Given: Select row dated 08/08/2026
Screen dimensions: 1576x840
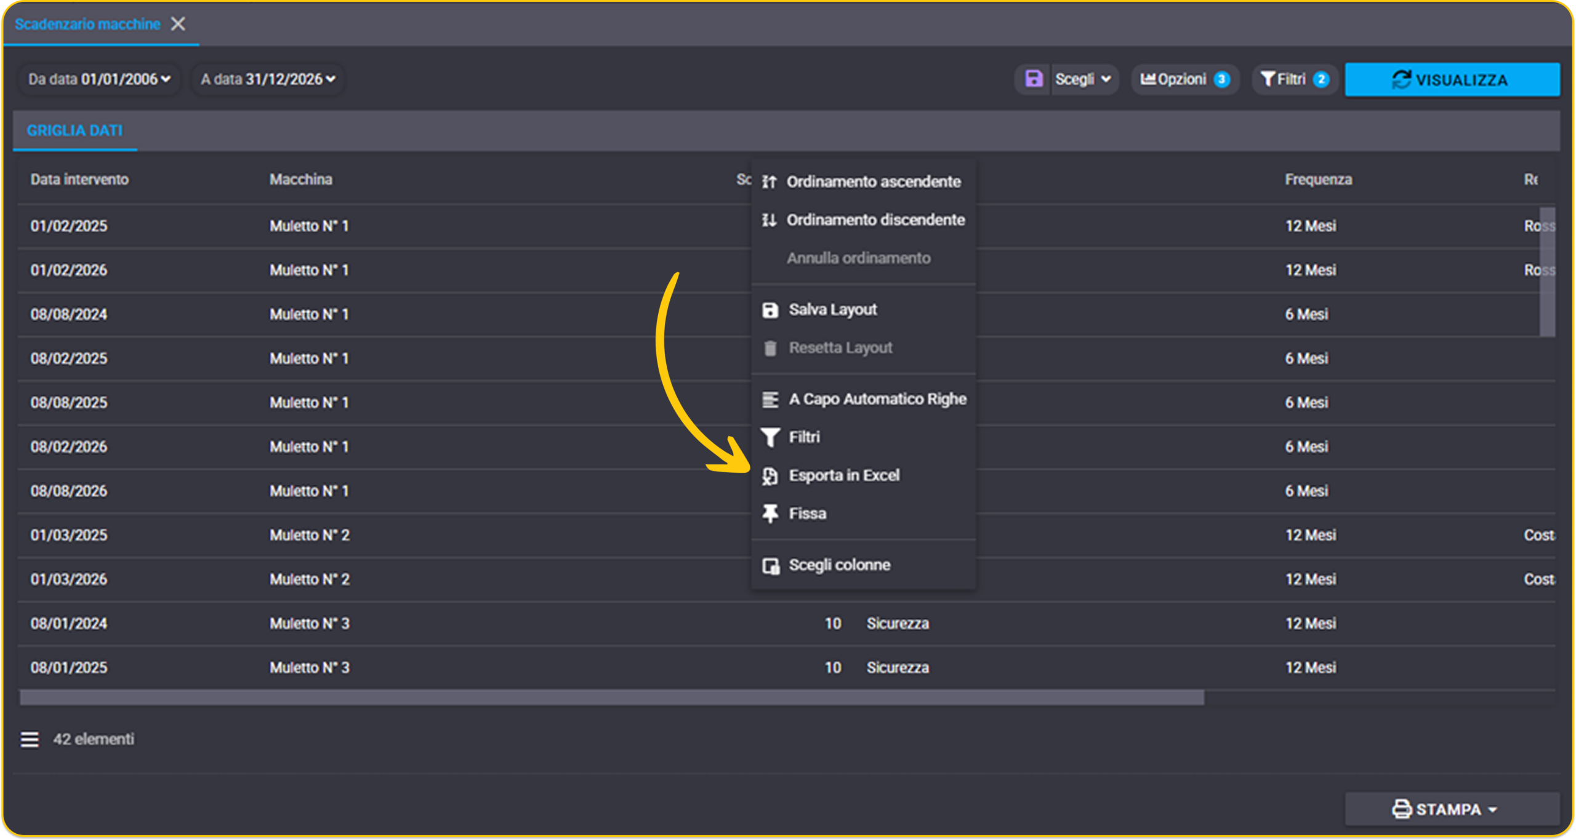Looking at the screenshot, I should (x=786, y=492).
